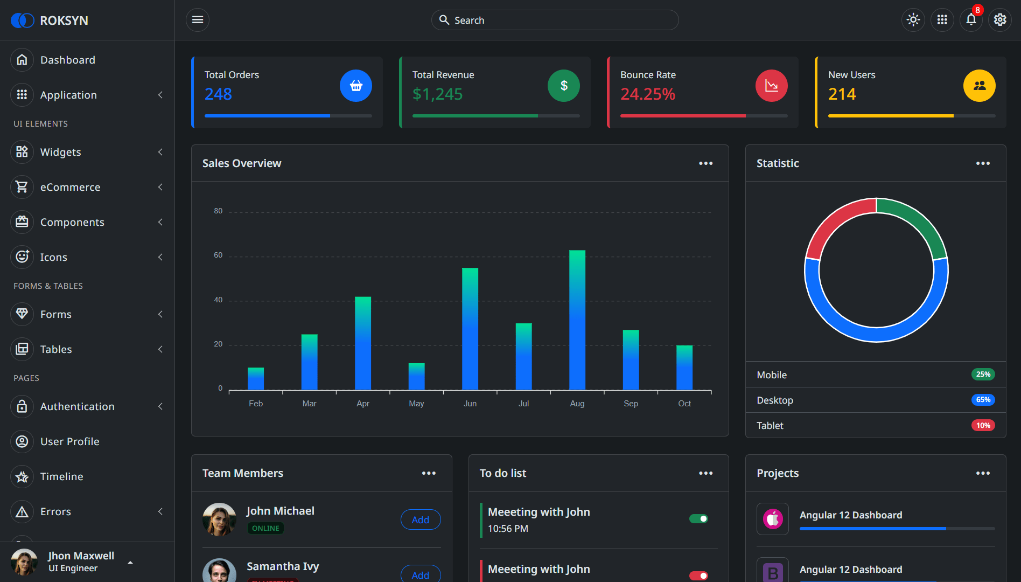The width and height of the screenshot is (1021, 582).
Task: Click the New Users people icon
Action: pos(980,86)
